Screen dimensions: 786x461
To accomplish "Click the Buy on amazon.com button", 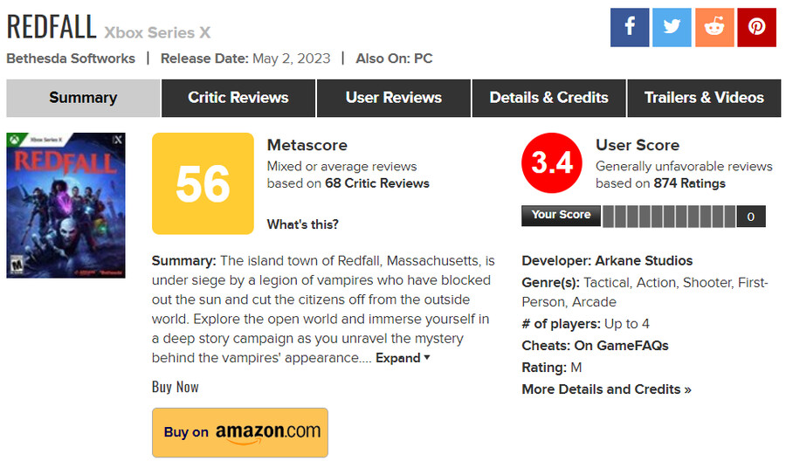I will pos(240,432).
